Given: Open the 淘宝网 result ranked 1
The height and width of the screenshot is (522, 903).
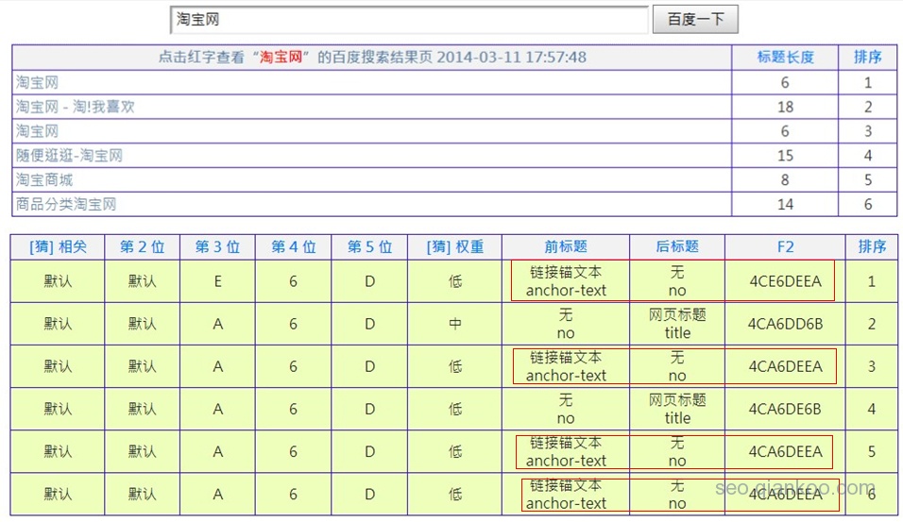Looking at the screenshot, I should [x=37, y=82].
